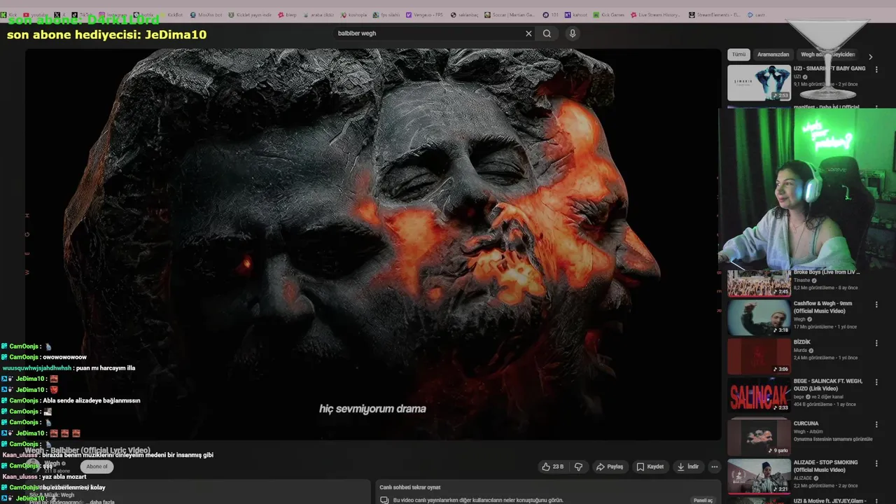The width and height of the screenshot is (896, 504).
Task: Click the BIZDIK video title
Action: pyautogui.click(x=801, y=342)
